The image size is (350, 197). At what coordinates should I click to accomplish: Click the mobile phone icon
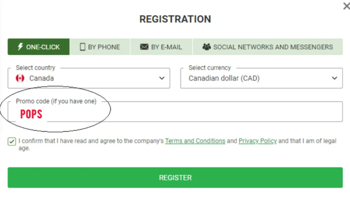[x=82, y=47]
